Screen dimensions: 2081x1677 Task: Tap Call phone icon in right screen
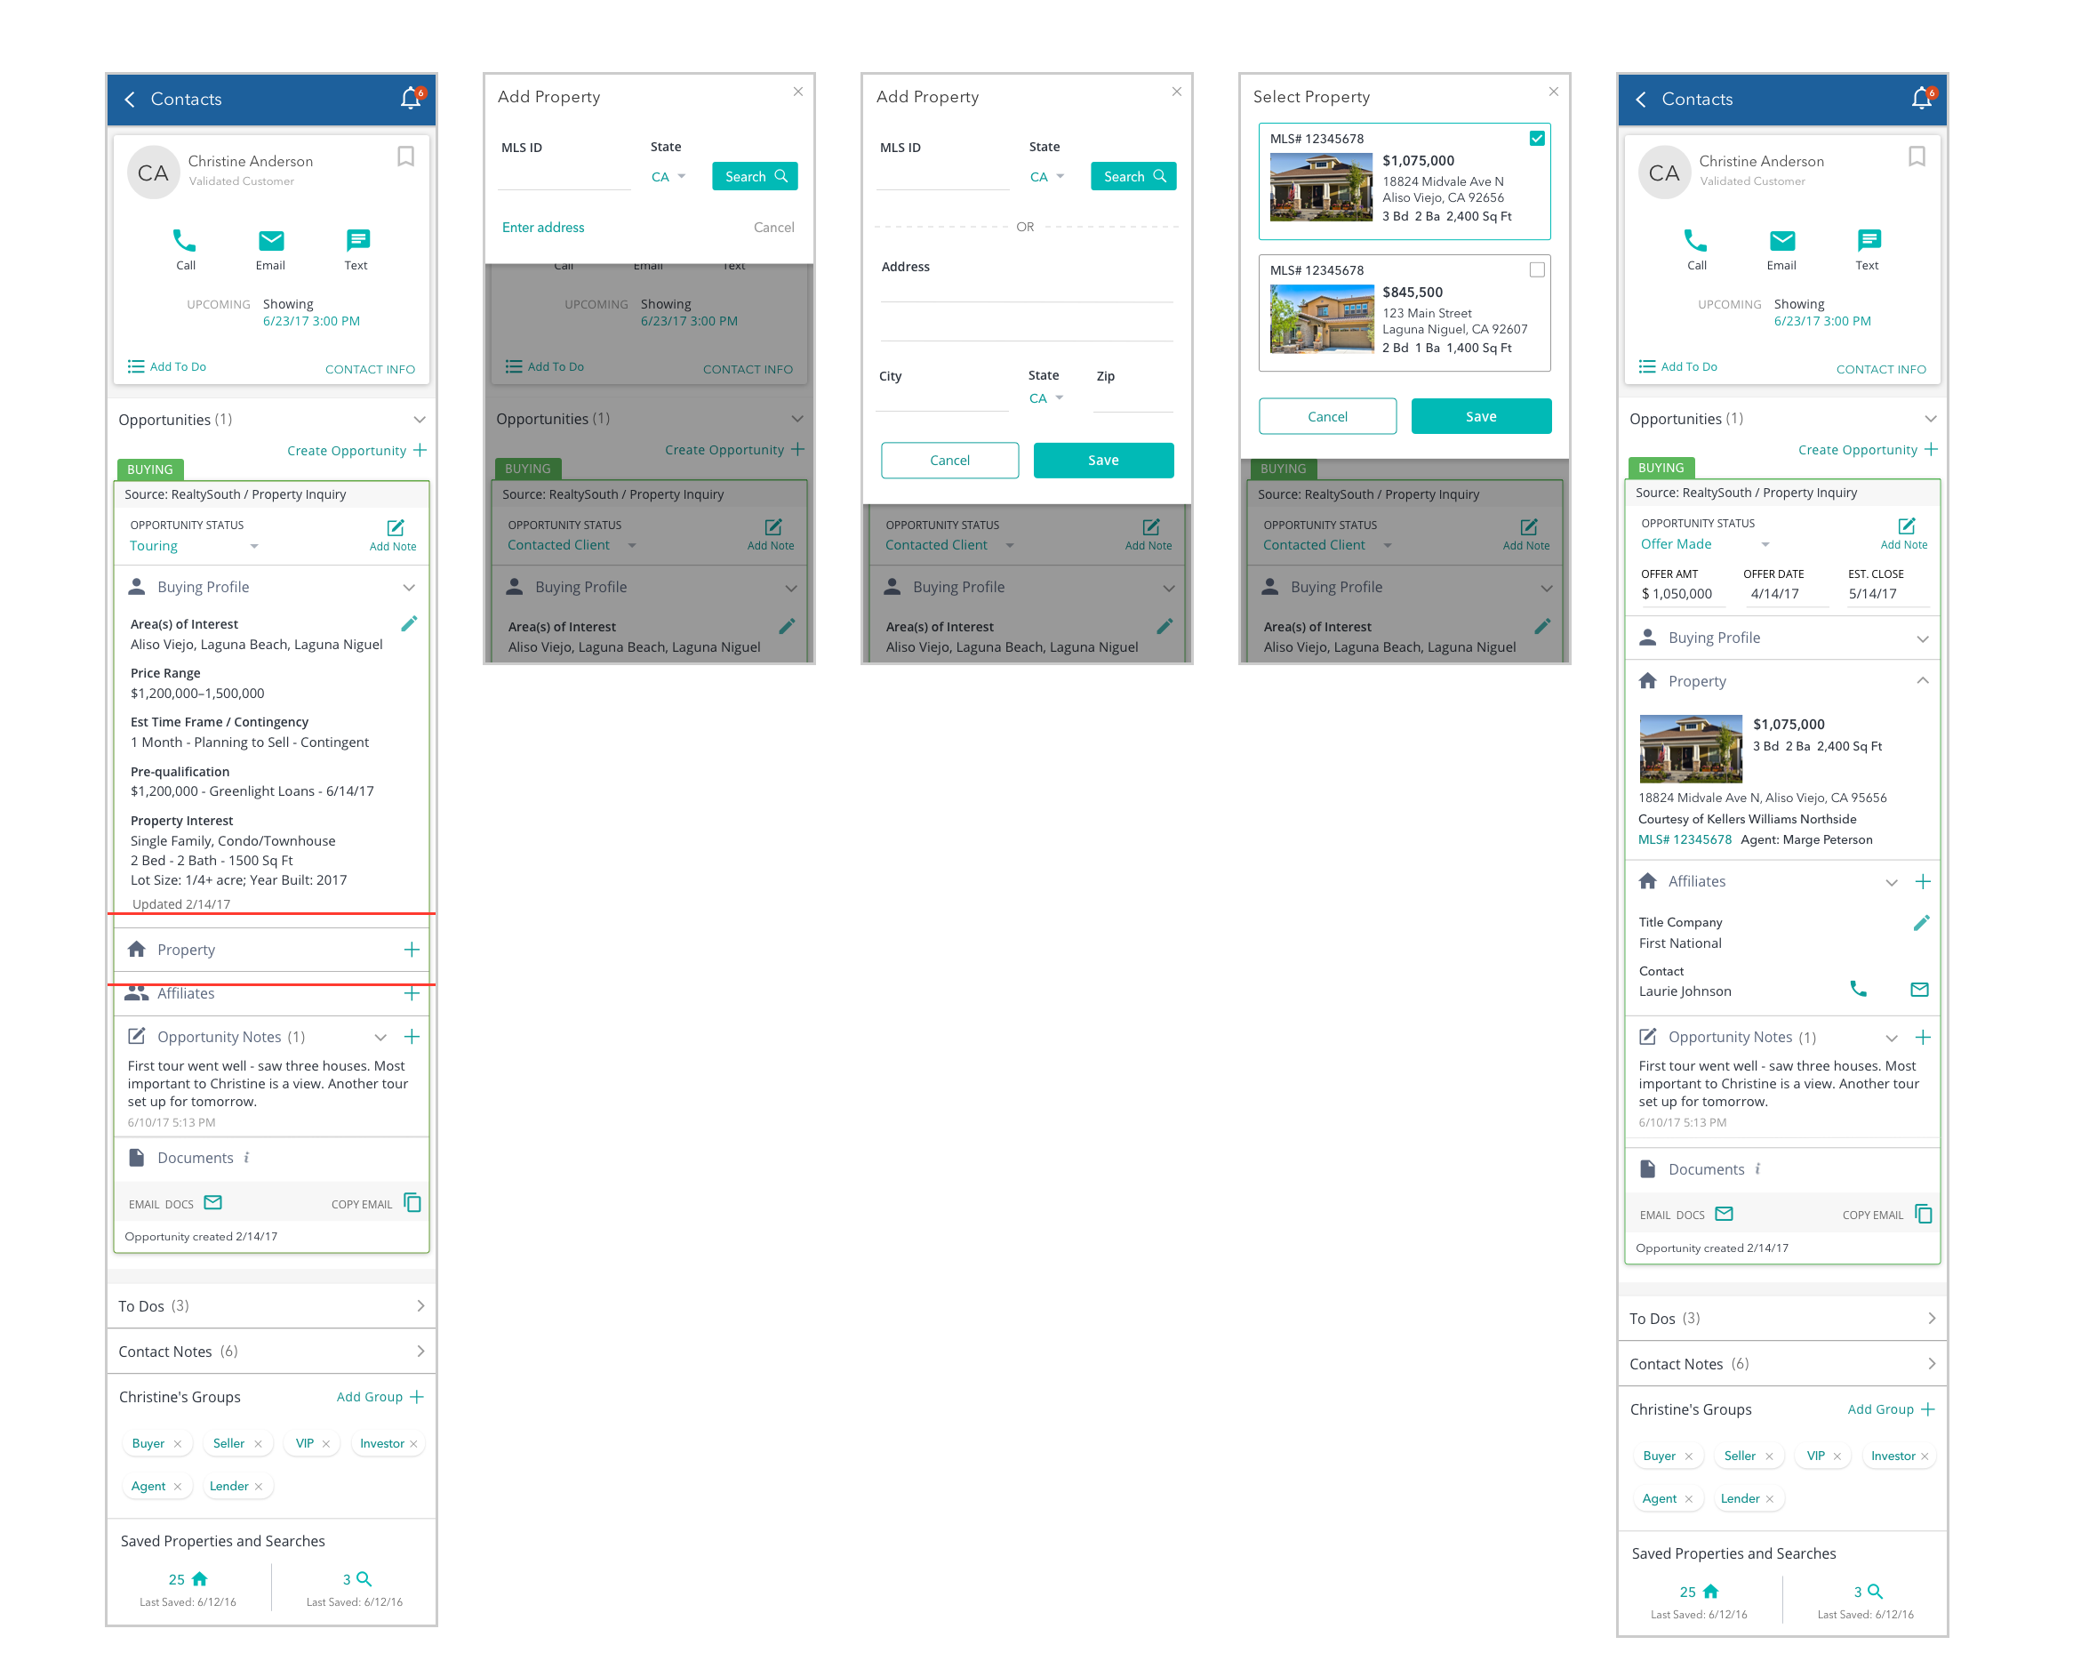1696,239
